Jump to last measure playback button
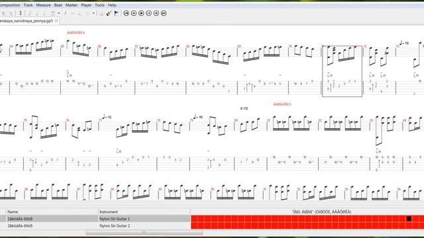Viewport: 424px width, 238px height. pyautogui.click(x=164, y=13)
